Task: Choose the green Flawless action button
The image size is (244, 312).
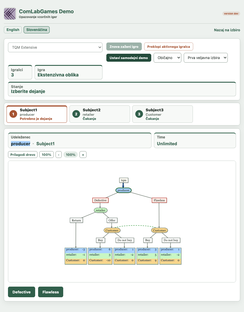Action: click(51, 292)
